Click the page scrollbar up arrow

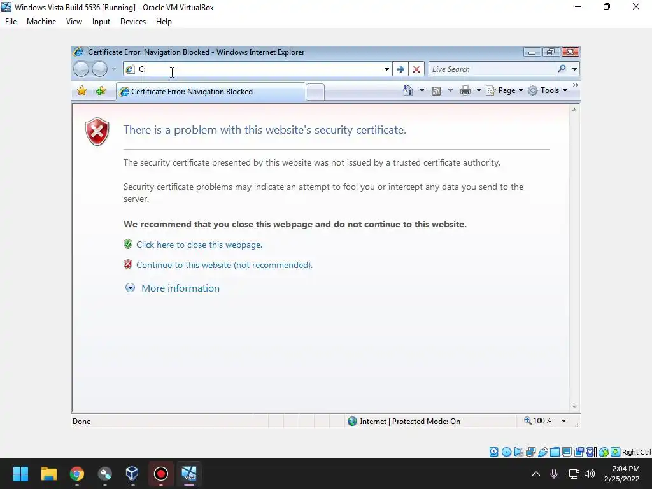coord(574,110)
